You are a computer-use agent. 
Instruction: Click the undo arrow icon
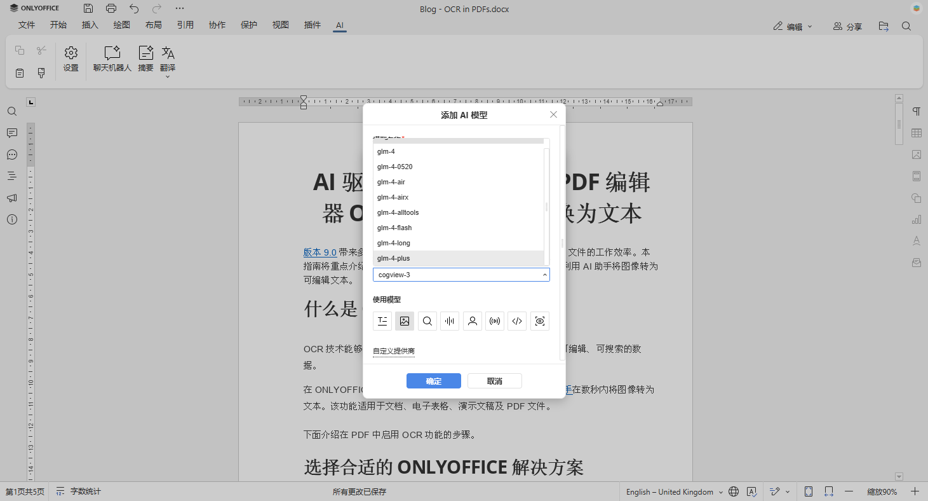tap(134, 8)
